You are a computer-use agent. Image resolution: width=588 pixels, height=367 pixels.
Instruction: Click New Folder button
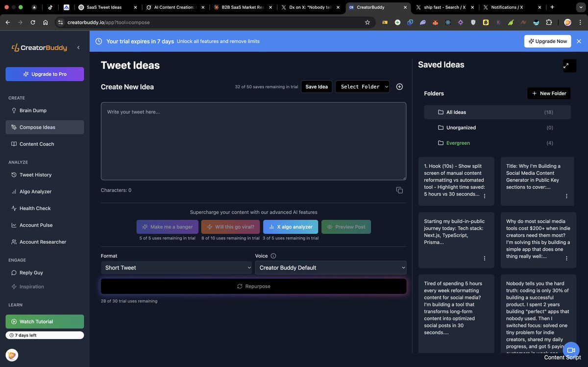point(549,93)
